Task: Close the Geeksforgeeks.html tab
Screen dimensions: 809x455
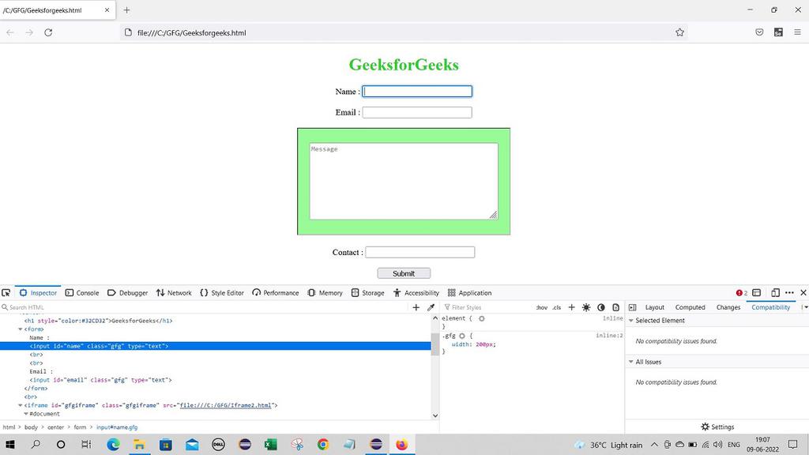Action: (107, 9)
